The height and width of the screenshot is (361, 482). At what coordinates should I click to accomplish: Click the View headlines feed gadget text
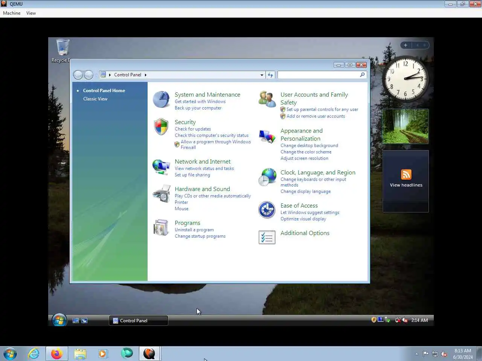[406, 185]
